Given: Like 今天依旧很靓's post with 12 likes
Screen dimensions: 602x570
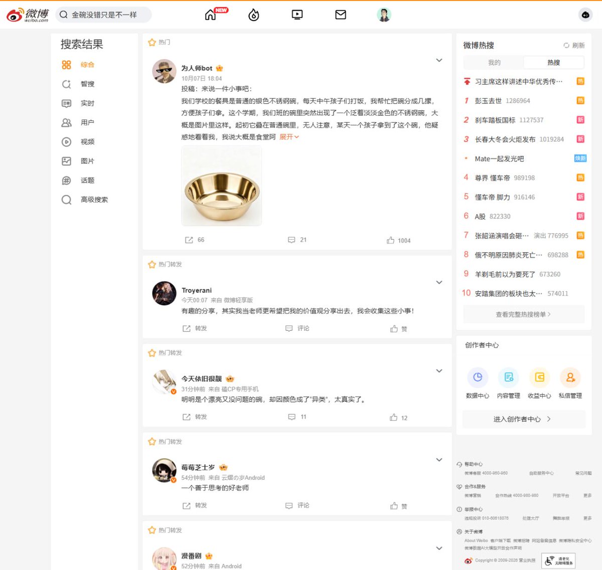Looking at the screenshot, I should click(x=399, y=418).
